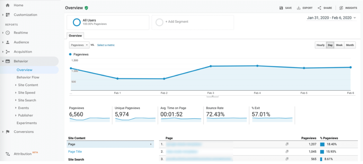Open Behavior Flow in the sidebar

coord(28,77)
